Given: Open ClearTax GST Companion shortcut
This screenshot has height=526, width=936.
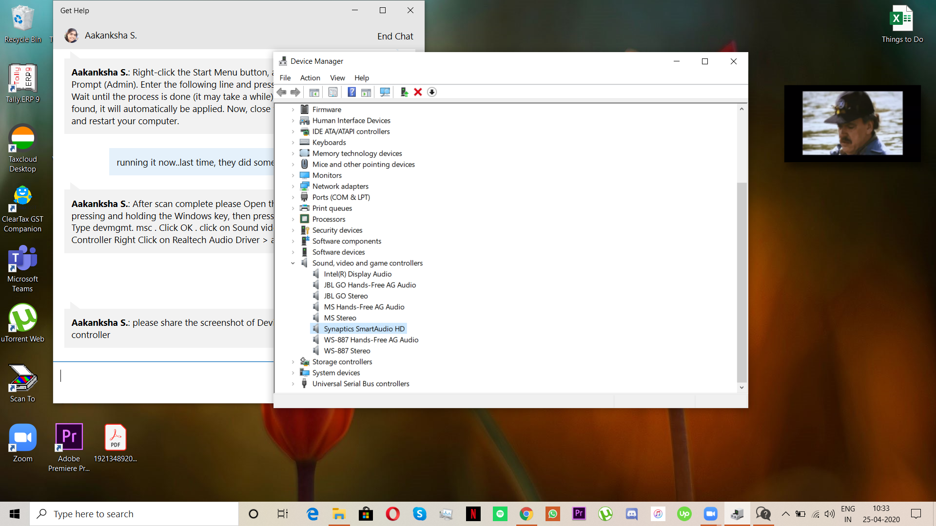Looking at the screenshot, I should click(22, 209).
